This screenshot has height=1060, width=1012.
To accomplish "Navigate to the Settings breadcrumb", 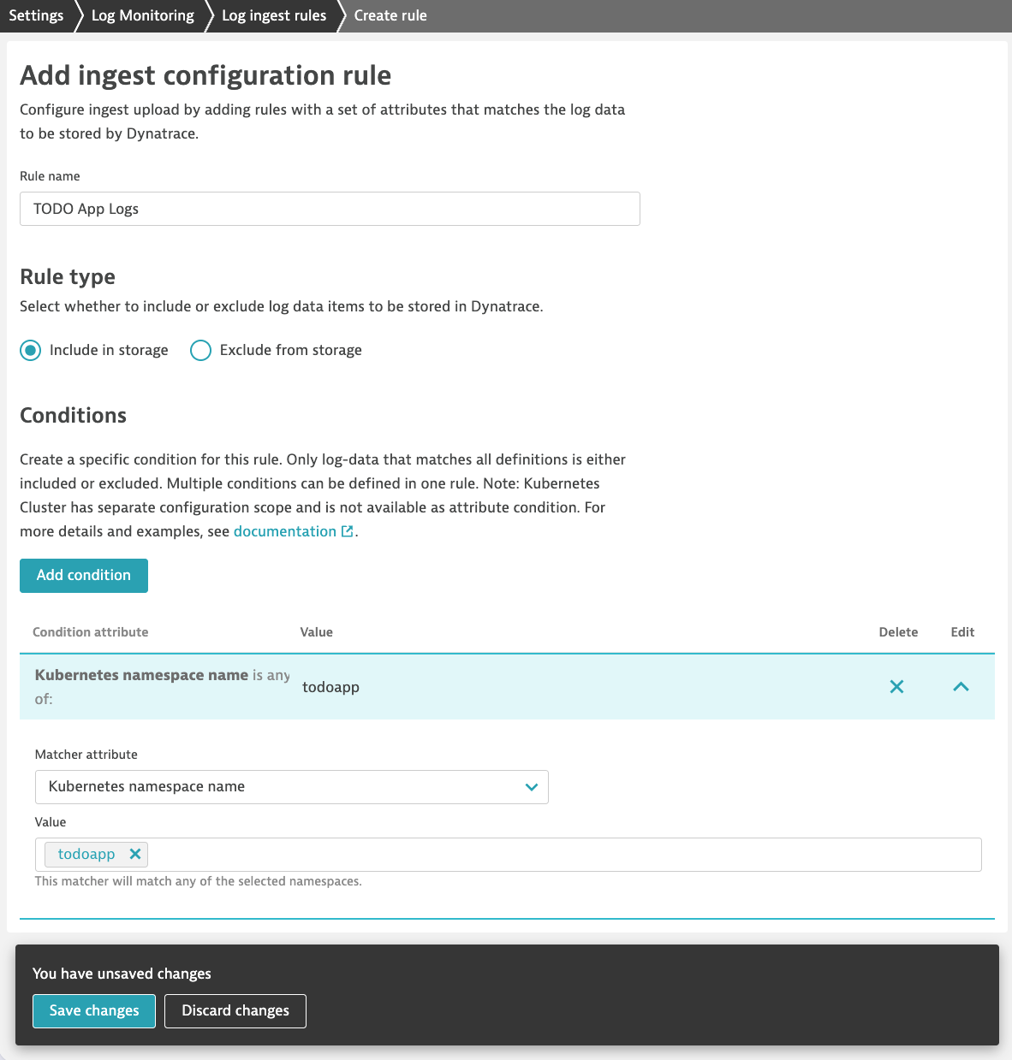I will coord(36,15).
